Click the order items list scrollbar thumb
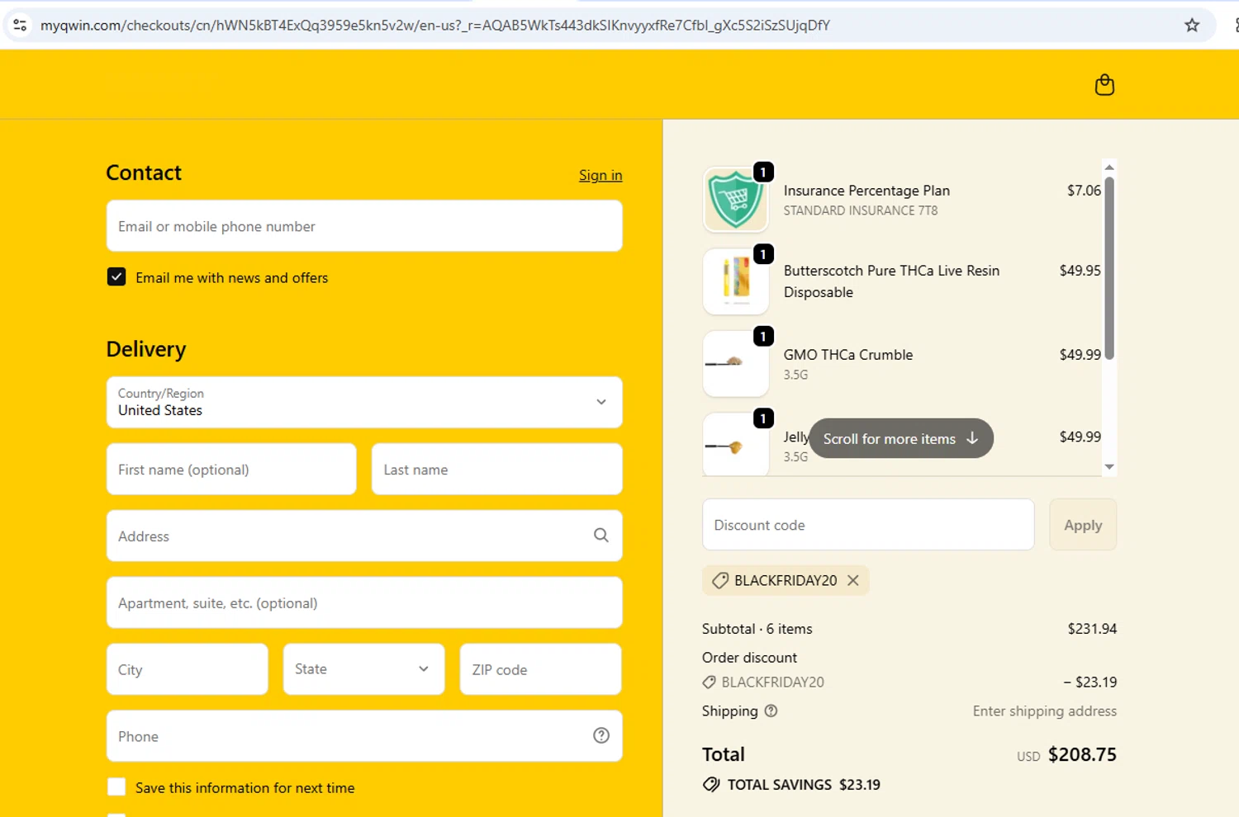 [1109, 268]
